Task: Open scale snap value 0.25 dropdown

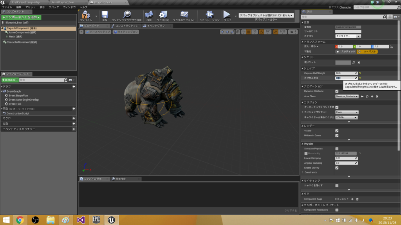Action: click(x=282, y=32)
